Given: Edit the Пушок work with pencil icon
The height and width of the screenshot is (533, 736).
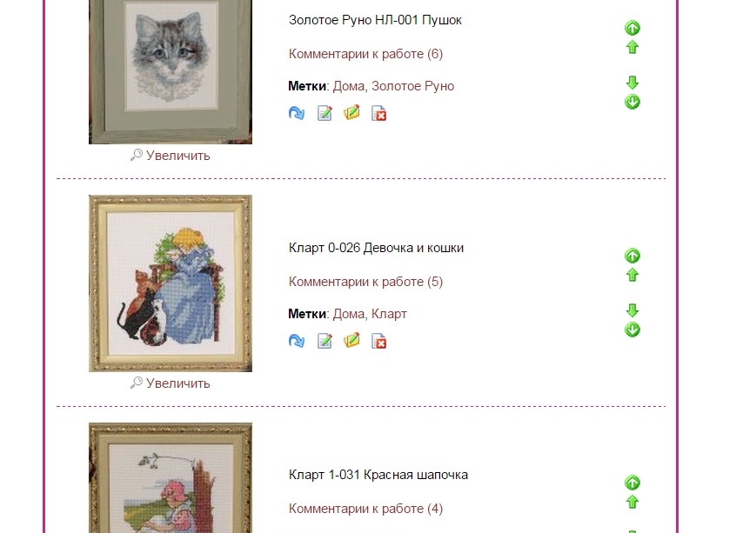Looking at the screenshot, I should [x=325, y=113].
